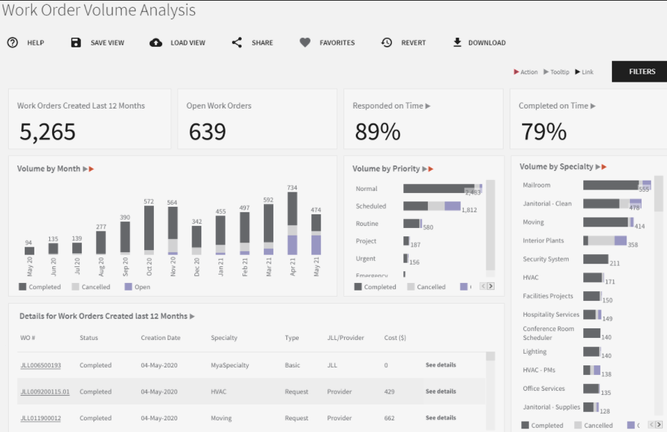
Task: Click the Save View floppy disk icon
Action: tap(76, 43)
